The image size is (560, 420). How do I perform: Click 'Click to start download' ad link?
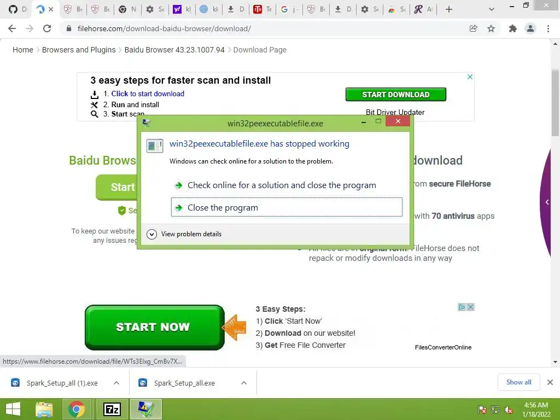tap(148, 94)
